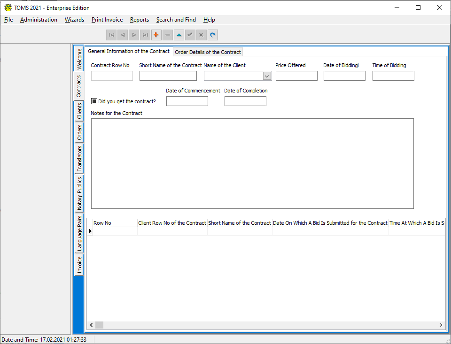
Task: Open the Reports menu
Action: pyautogui.click(x=139, y=20)
